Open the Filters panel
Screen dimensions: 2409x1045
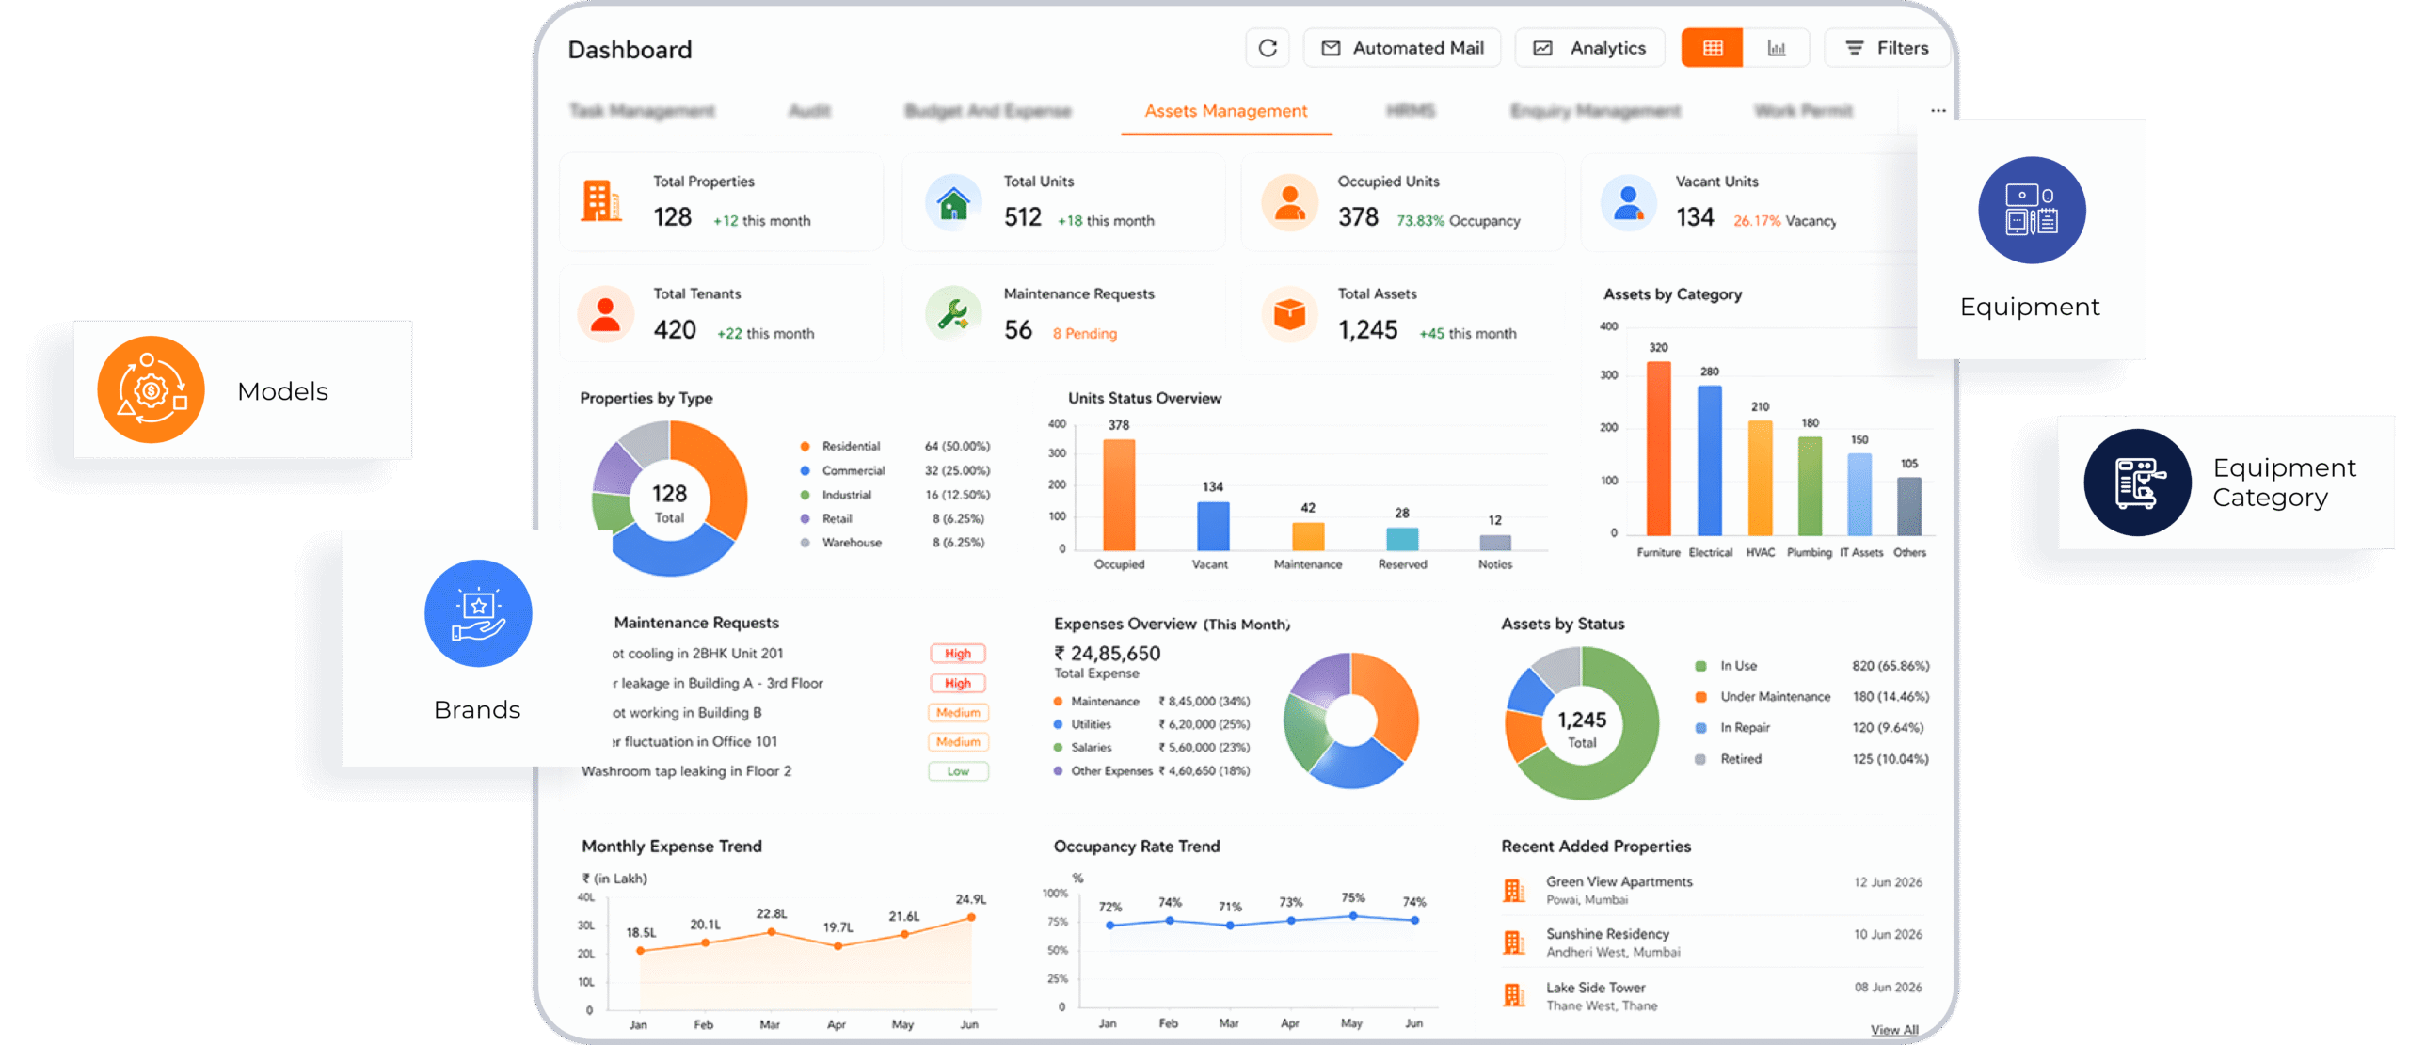pyautogui.click(x=1887, y=48)
